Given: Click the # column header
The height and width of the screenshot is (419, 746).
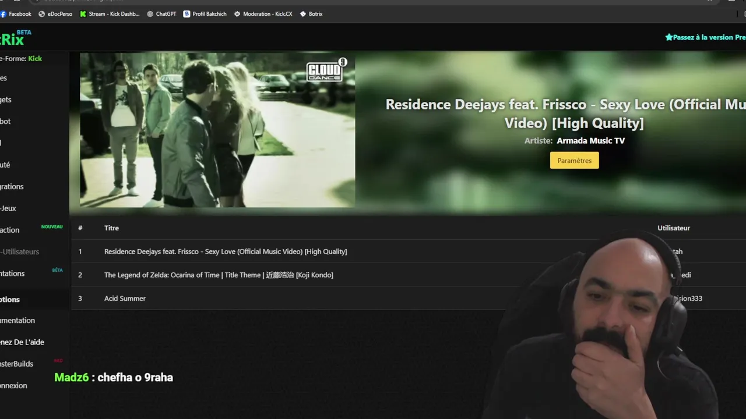Looking at the screenshot, I should pyautogui.click(x=80, y=228).
